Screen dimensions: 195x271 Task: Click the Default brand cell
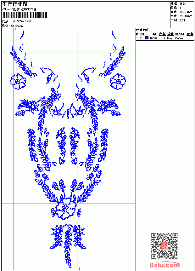180,38
